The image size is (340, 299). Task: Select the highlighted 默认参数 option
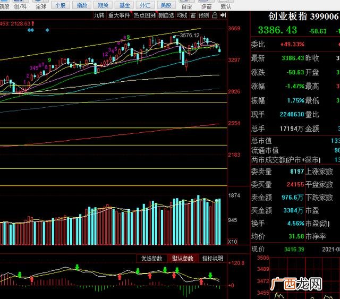point(183,259)
